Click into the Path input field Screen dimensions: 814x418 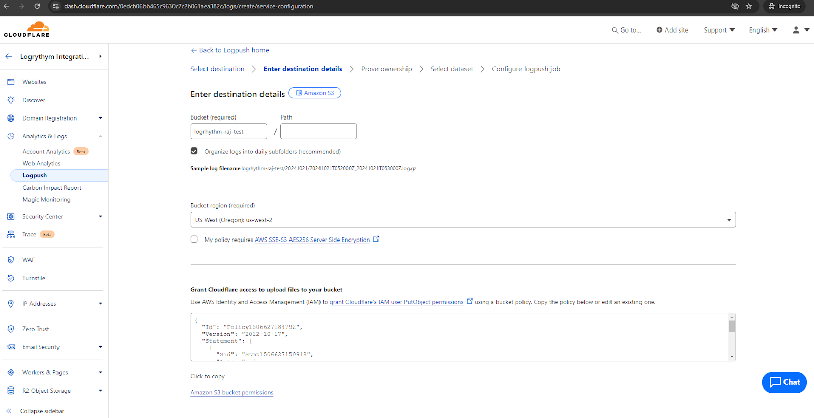(x=318, y=131)
